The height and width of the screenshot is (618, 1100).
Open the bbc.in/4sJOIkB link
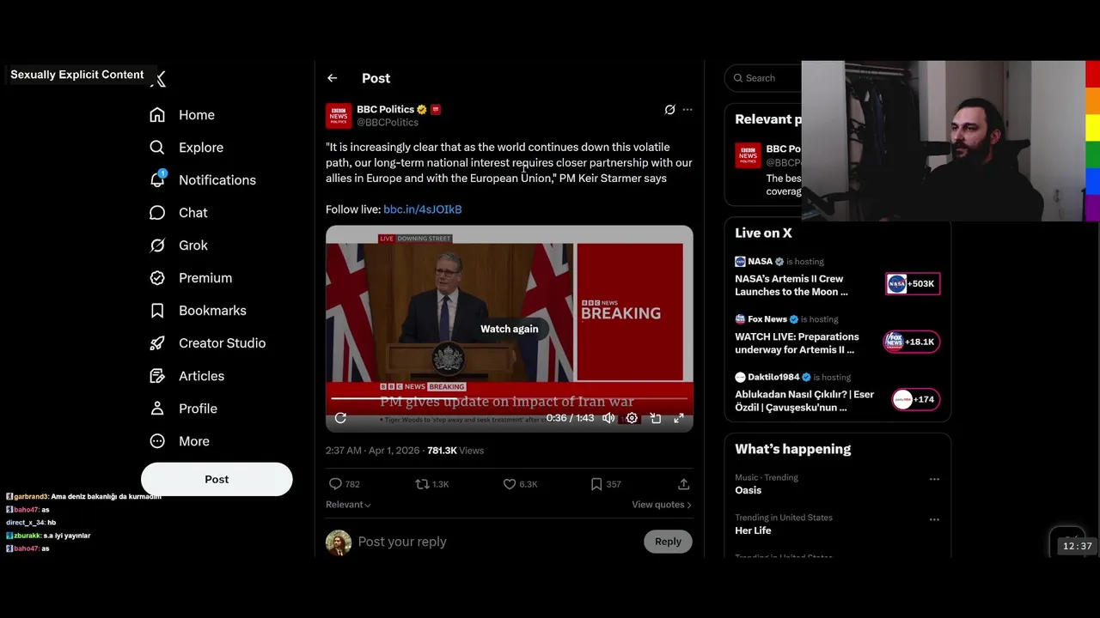click(422, 209)
